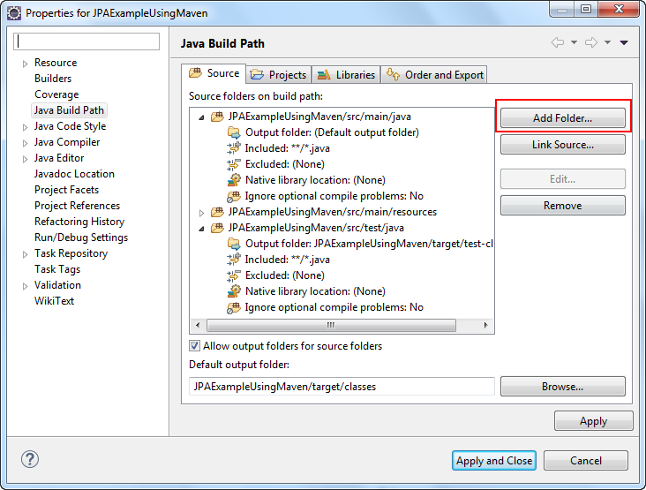The image size is (646, 490).
Task: Click the source folder icon for src/test/java
Action: click(217, 228)
